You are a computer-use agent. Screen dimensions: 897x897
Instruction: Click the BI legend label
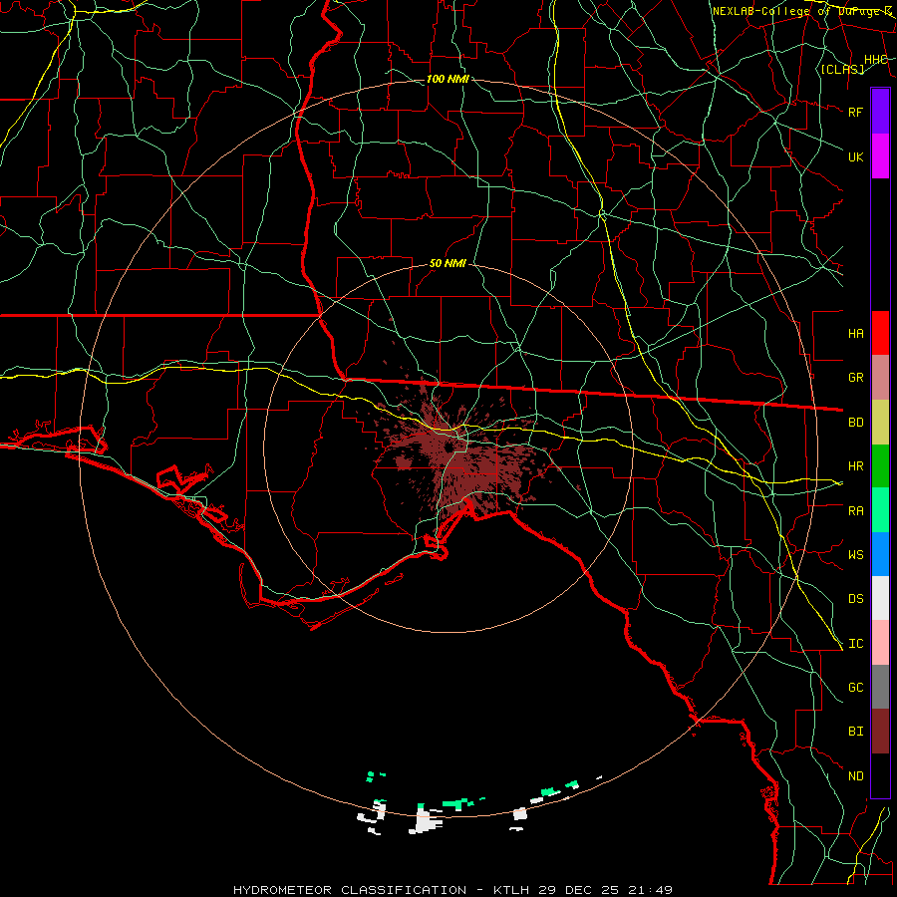(855, 732)
